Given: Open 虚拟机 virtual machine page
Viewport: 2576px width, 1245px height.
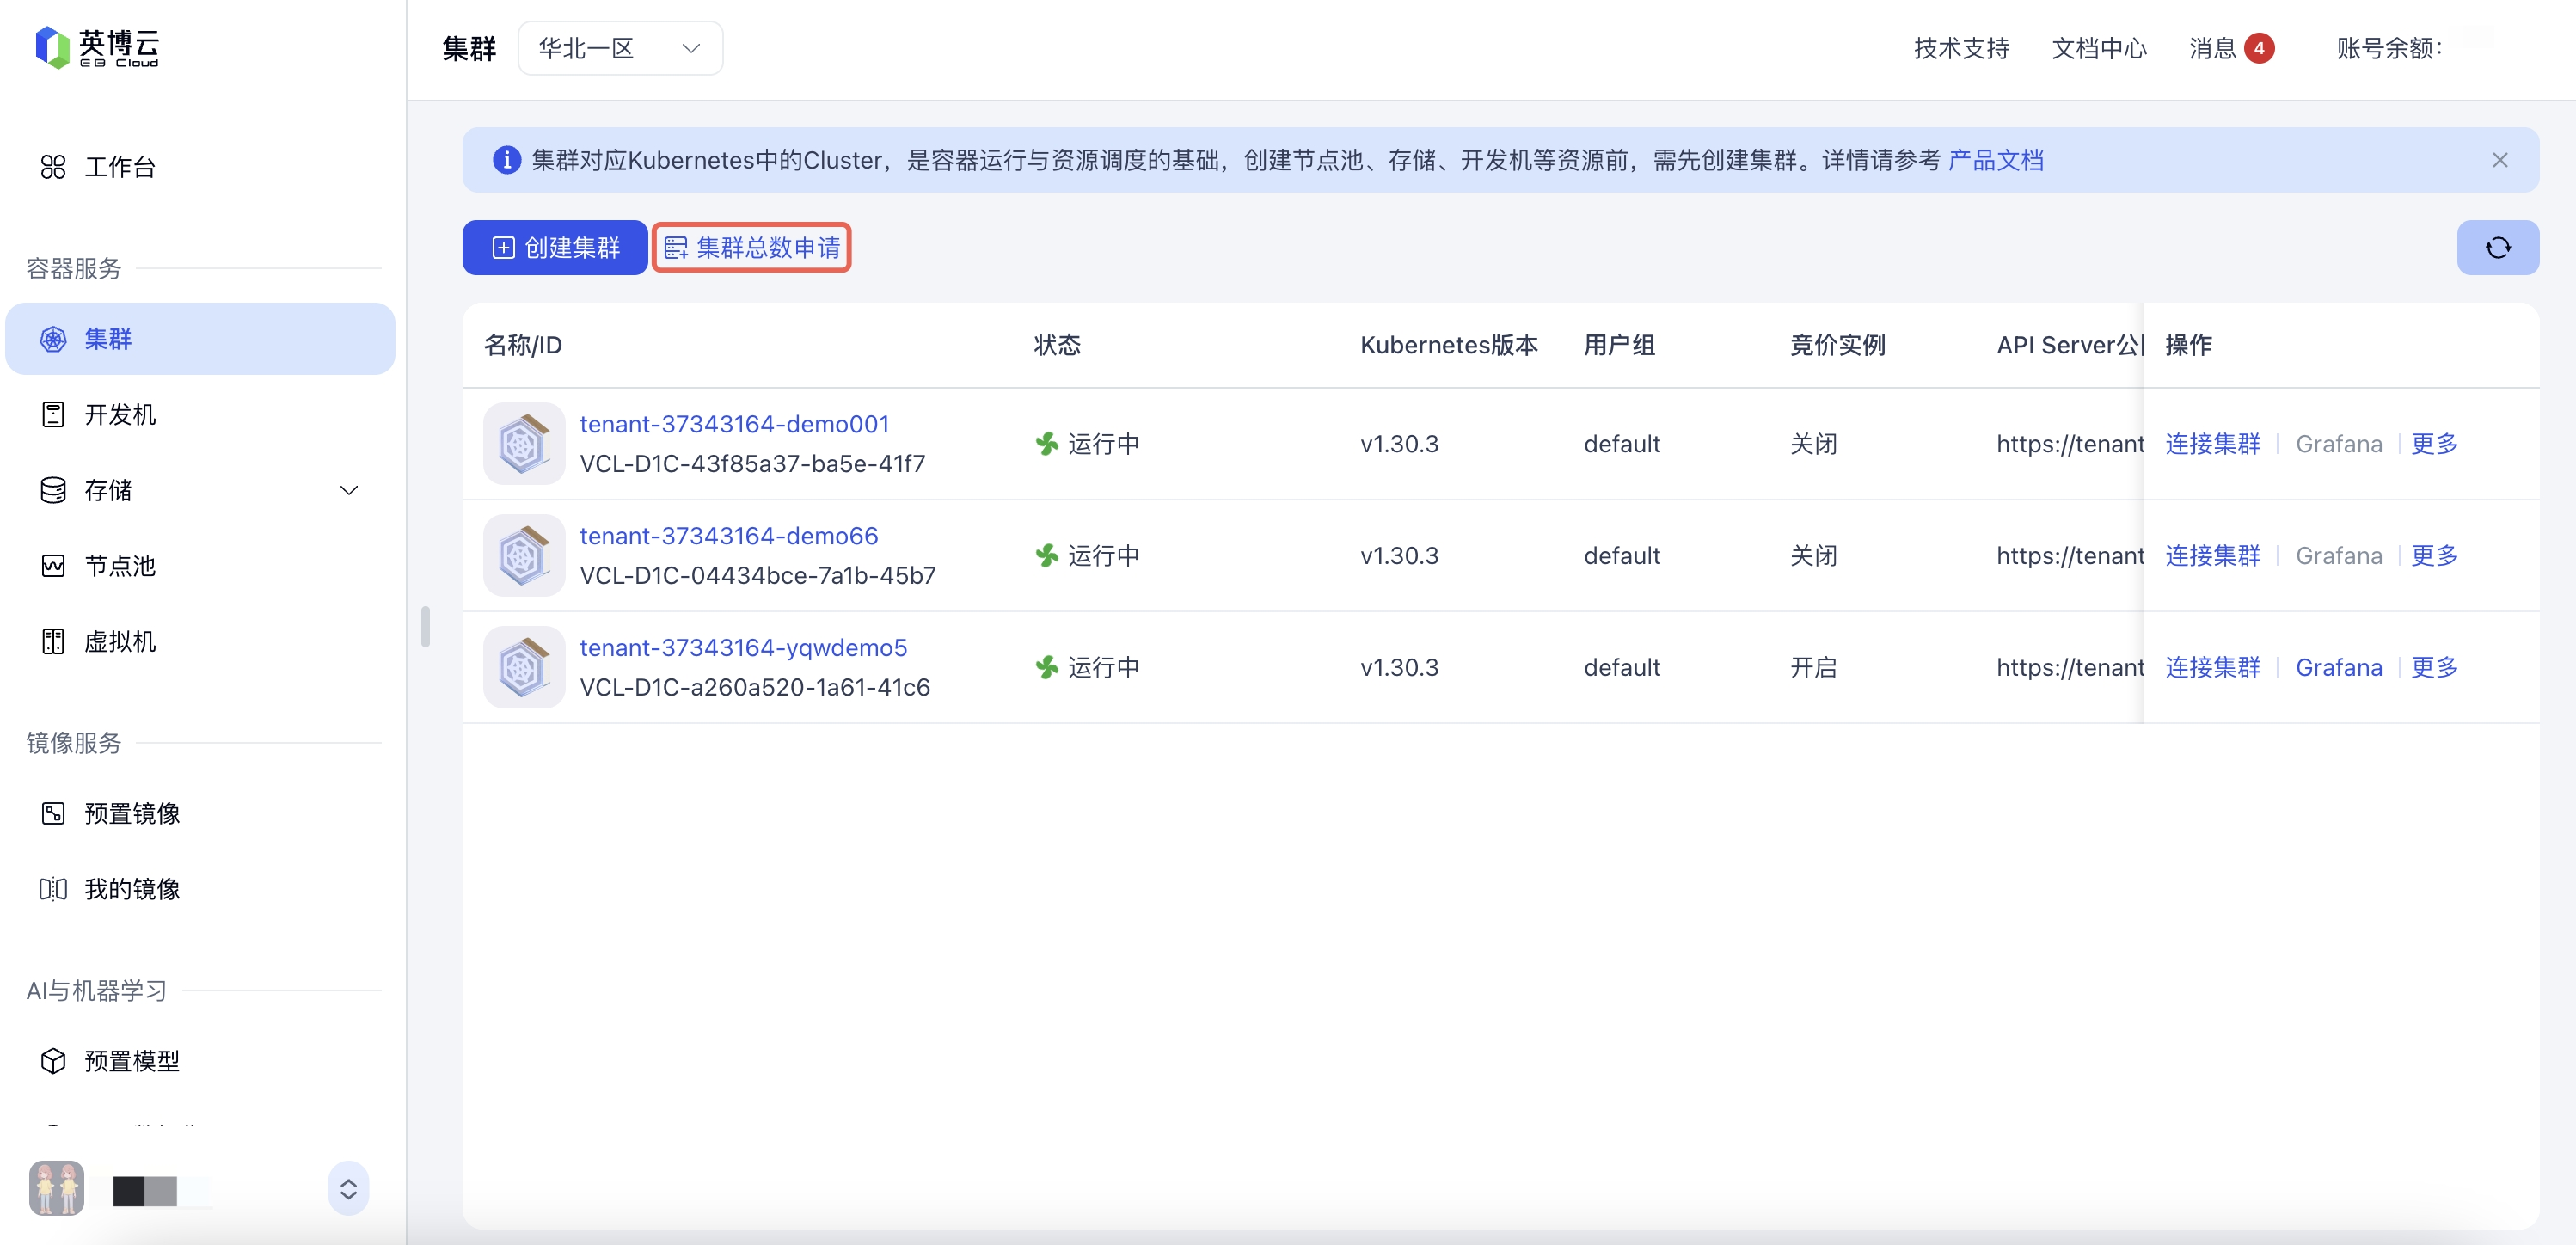Looking at the screenshot, I should (119, 641).
